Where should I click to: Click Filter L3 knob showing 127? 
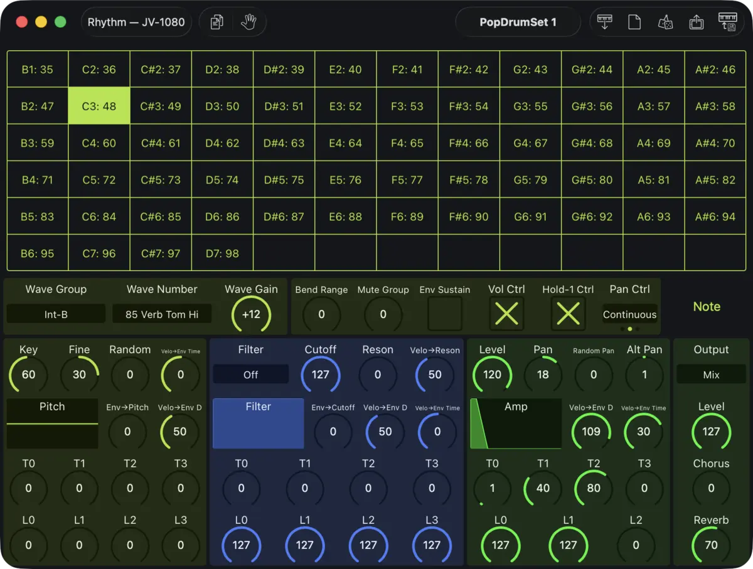tap(432, 545)
